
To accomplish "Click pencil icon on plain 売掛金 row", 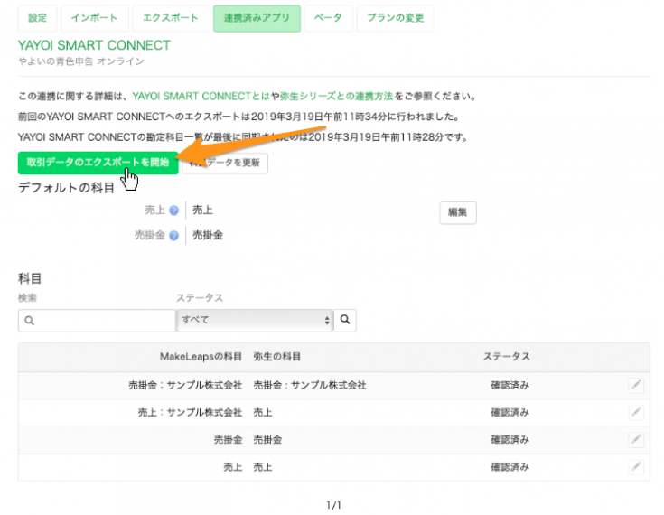I will (636, 440).
